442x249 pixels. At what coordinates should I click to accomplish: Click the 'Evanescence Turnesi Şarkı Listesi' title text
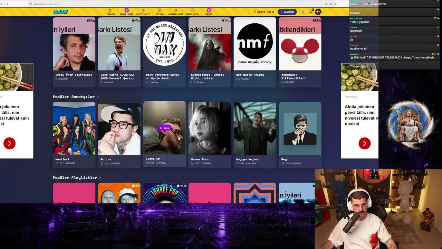tap(208, 76)
